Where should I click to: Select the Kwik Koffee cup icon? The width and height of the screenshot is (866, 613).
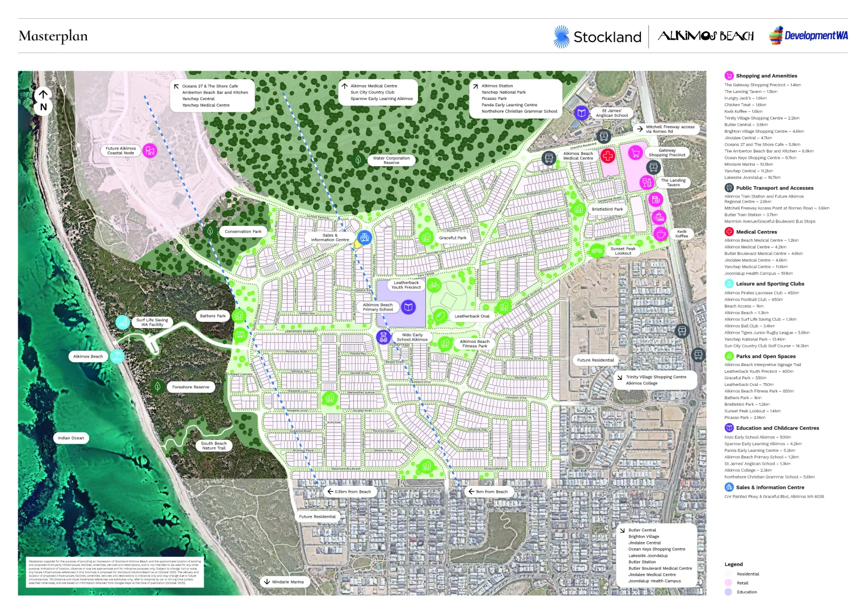[x=660, y=233]
